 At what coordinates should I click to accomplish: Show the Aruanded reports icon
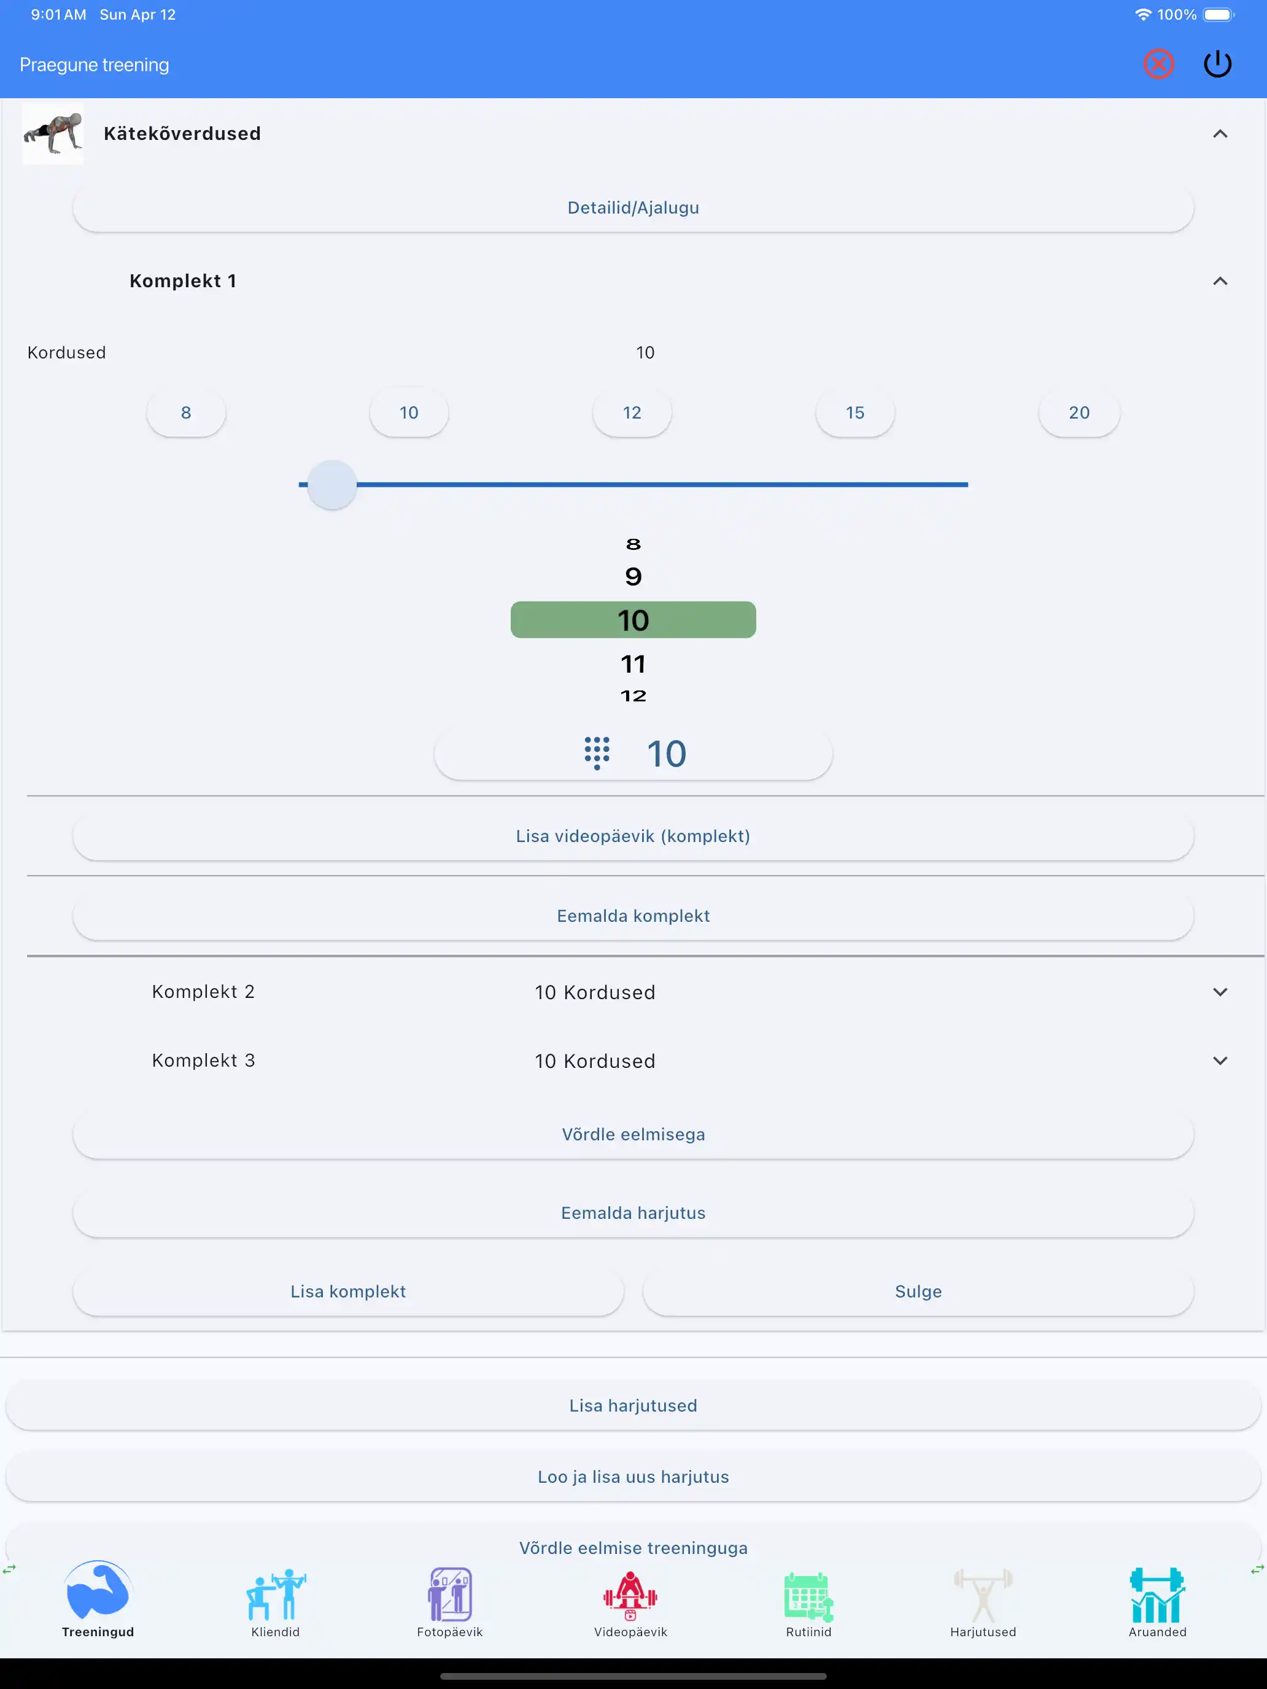point(1157,1596)
